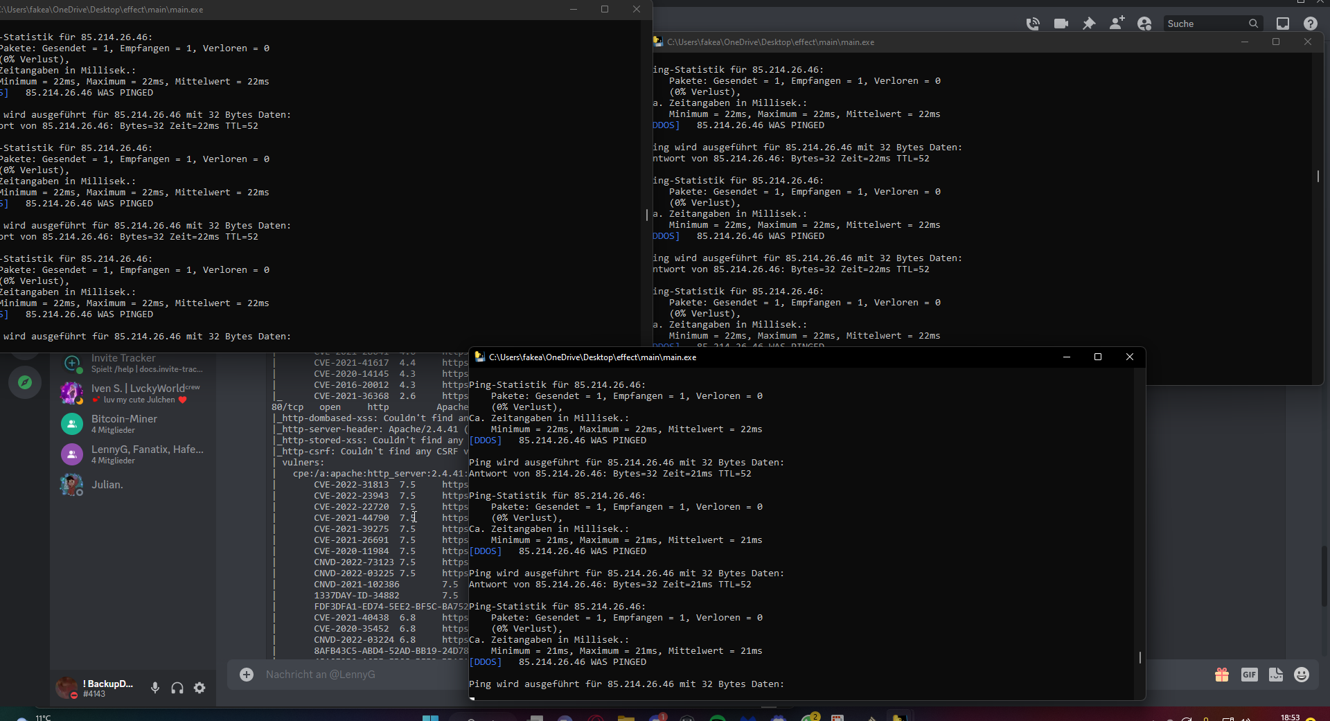Open pinned messages with the pin icon

pyautogui.click(x=1089, y=24)
